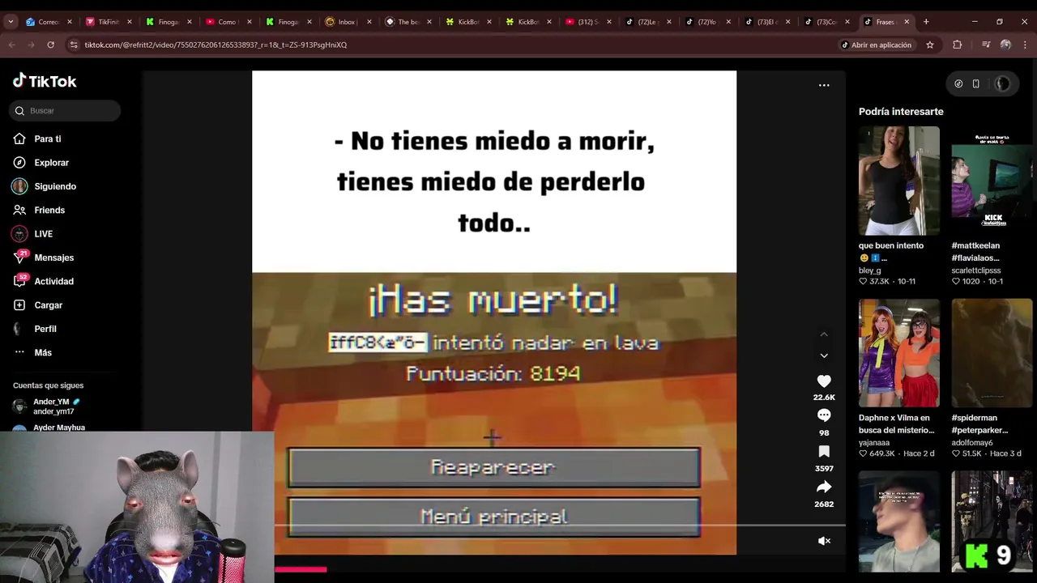Open the browser extensions puzzle icon
The image size is (1037, 583).
[x=958, y=45]
